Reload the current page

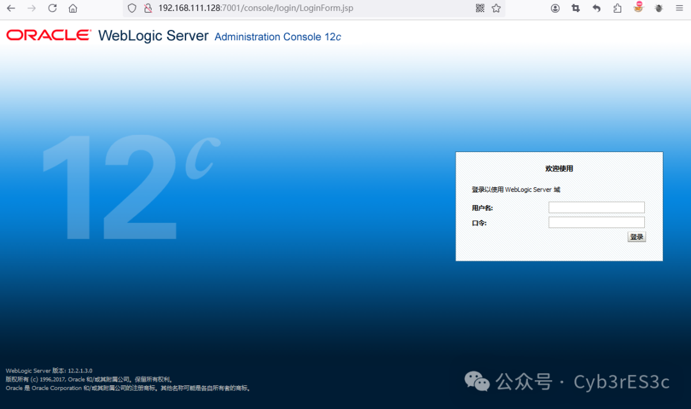(x=52, y=8)
